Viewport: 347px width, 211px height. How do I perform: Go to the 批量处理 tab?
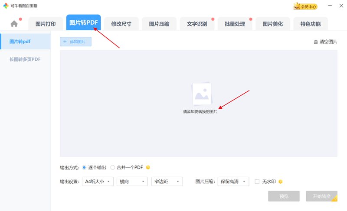click(x=235, y=24)
